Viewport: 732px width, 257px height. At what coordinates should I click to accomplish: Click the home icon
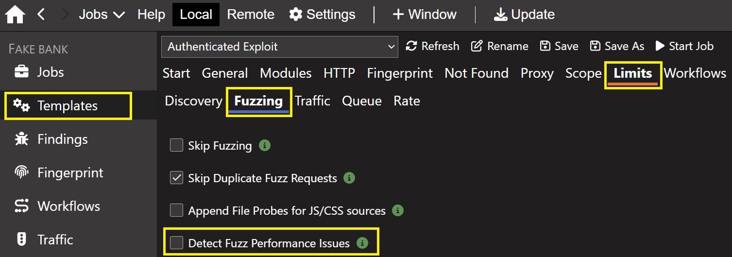pos(15,15)
